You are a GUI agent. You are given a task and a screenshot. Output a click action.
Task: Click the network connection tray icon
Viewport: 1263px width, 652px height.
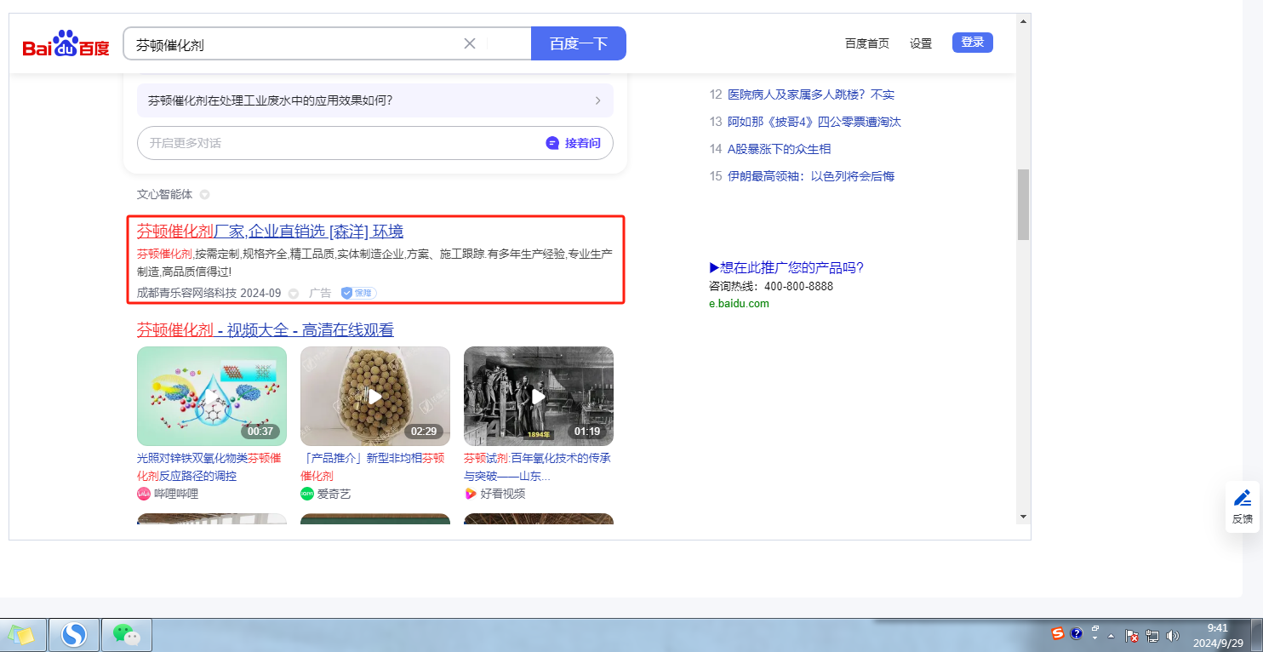tap(1153, 635)
